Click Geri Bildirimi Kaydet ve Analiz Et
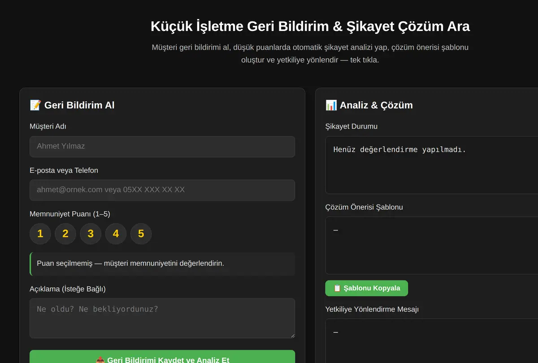 point(162,357)
